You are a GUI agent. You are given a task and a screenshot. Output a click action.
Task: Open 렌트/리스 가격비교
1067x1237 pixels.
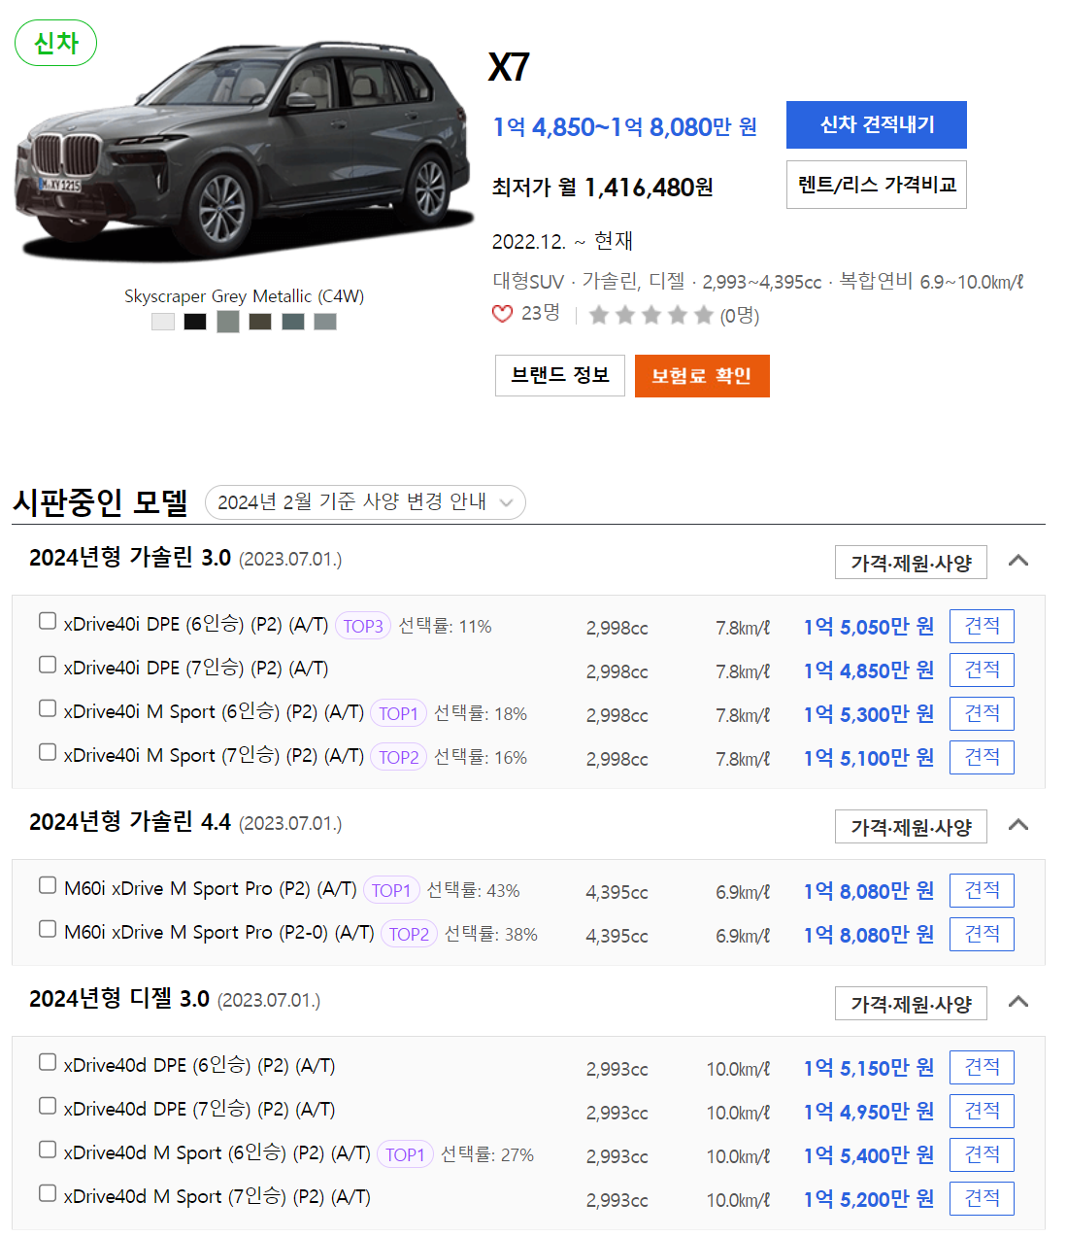[x=877, y=185]
